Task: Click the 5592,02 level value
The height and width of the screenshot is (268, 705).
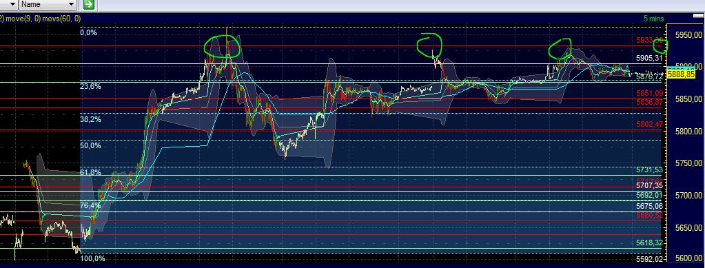Action: [649, 259]
